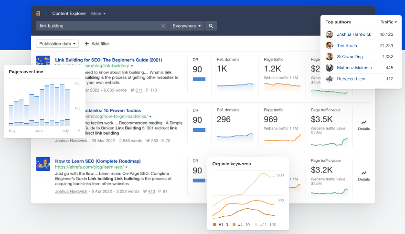Image resolution: width=405 pixels, height=234 pixels.
Task: Click the 1K Ref. domains value
Action: click(222, 69)
